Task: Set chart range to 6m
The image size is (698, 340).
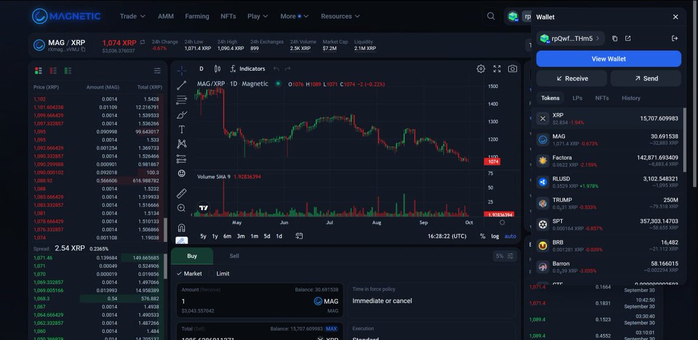Action: click(227, 236)
